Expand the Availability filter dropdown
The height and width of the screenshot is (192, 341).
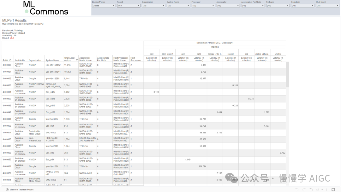302,6
